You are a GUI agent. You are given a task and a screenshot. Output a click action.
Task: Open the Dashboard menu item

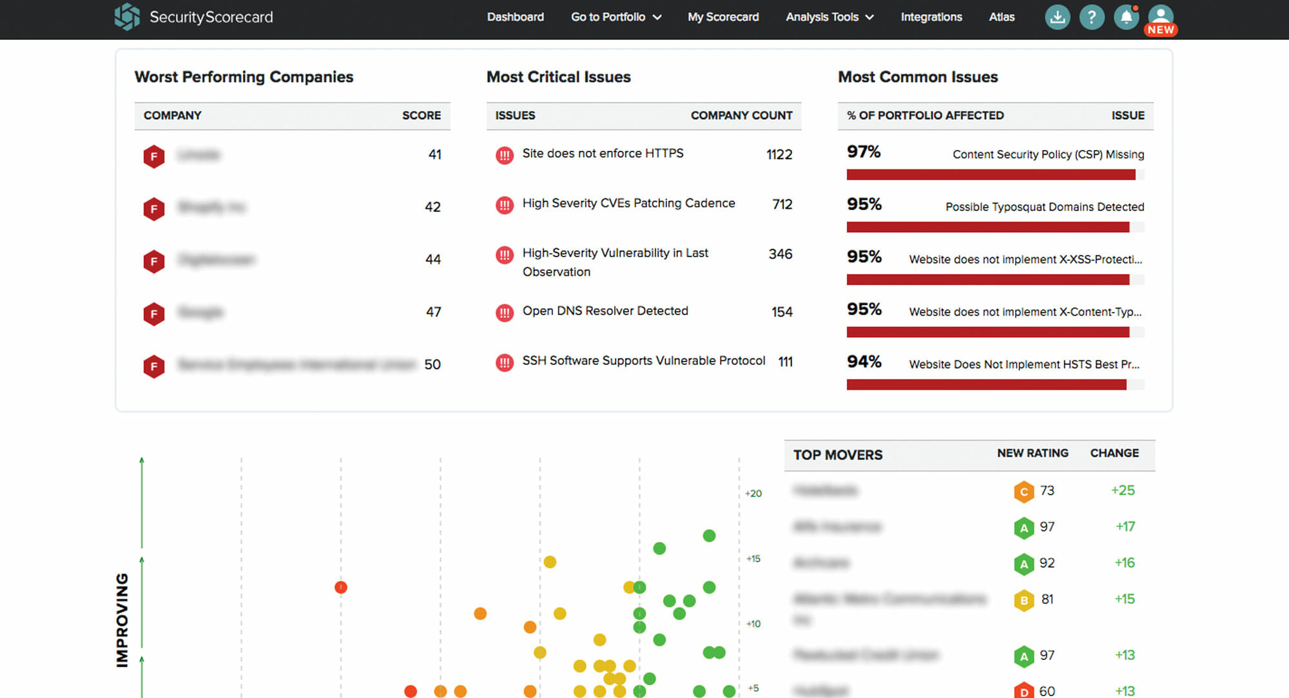pyautogui.click(x=515, y=17)
